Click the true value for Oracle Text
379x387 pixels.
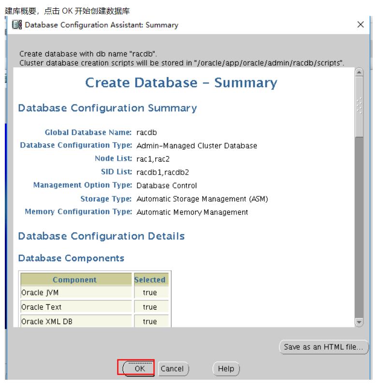tap(150, 307)
